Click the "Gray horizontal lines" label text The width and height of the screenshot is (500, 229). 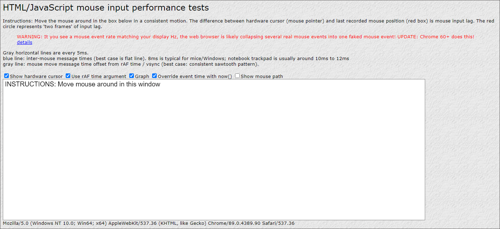(x=44, y=53)
